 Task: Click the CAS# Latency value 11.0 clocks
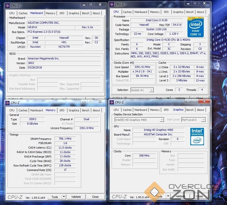point(65,148)
